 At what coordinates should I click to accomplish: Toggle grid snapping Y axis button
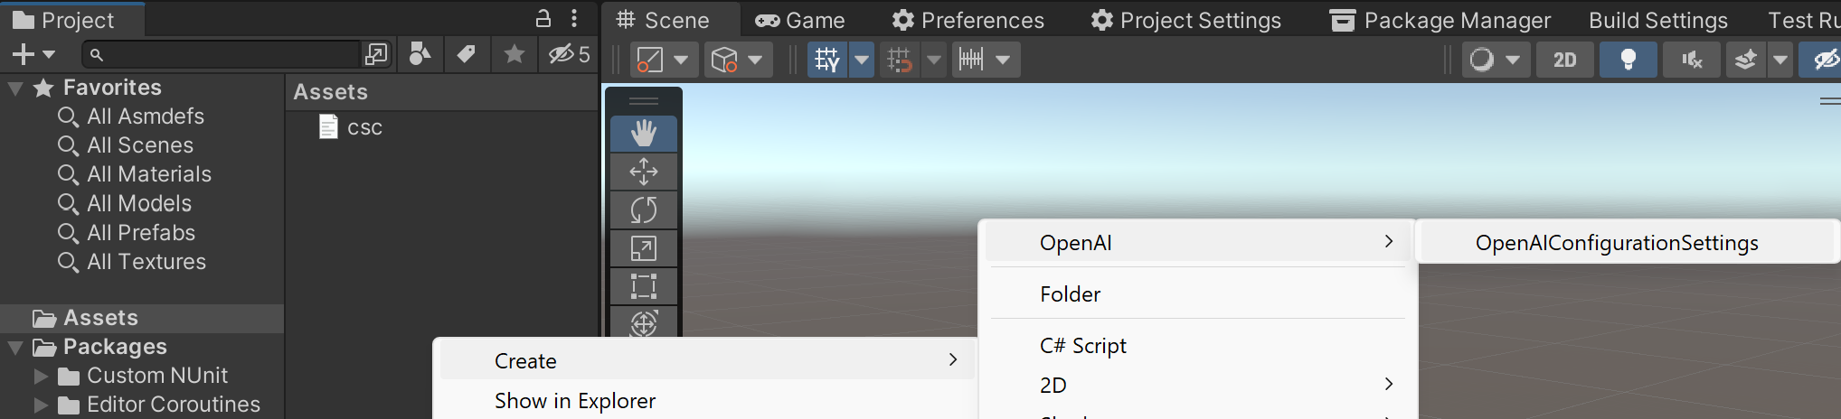coord(827,60)
